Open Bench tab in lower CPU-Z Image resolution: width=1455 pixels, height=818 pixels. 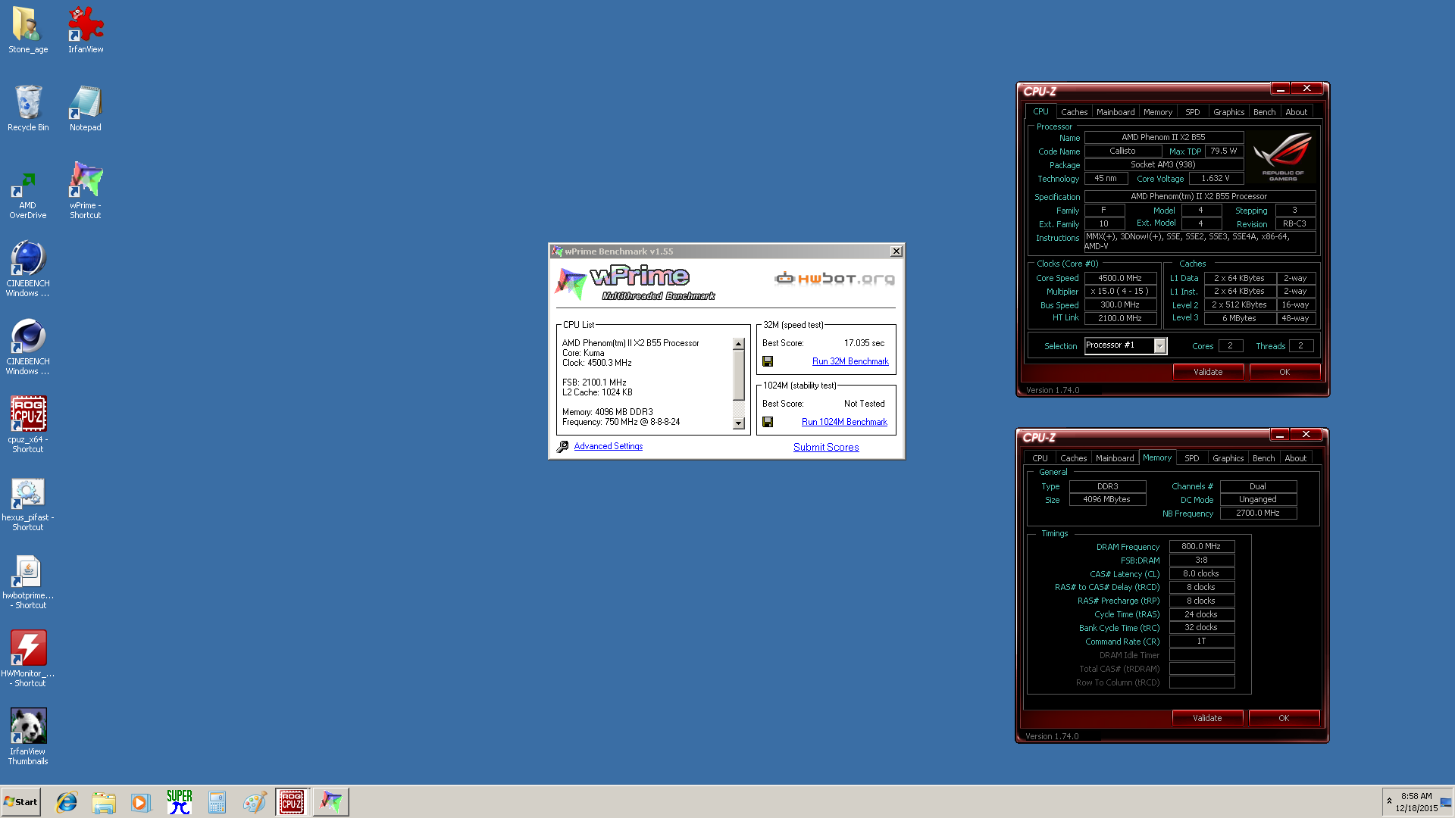1264,458
